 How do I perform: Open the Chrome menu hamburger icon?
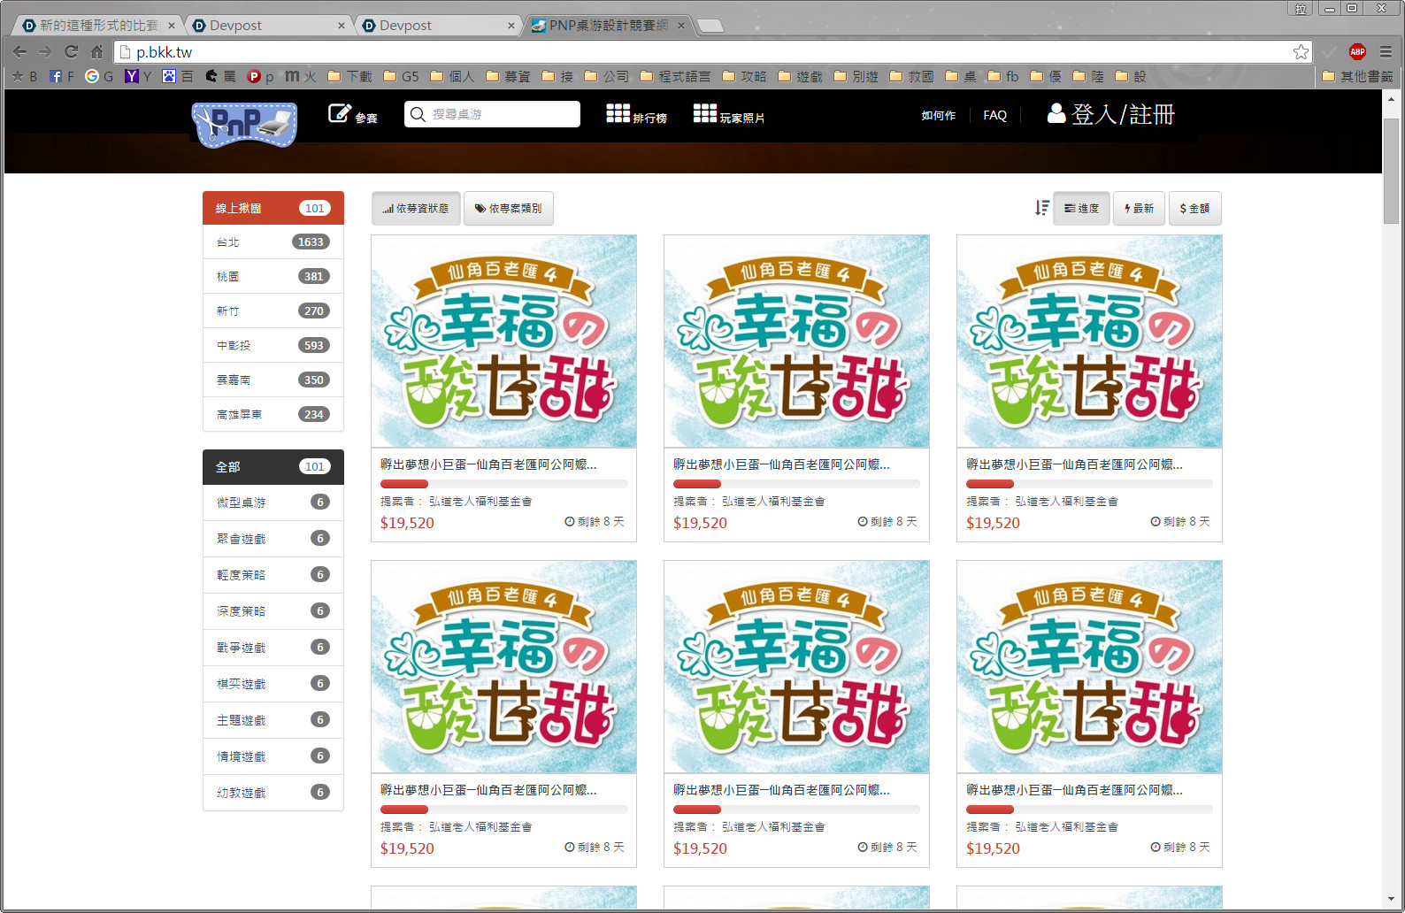pos(1386,52)
